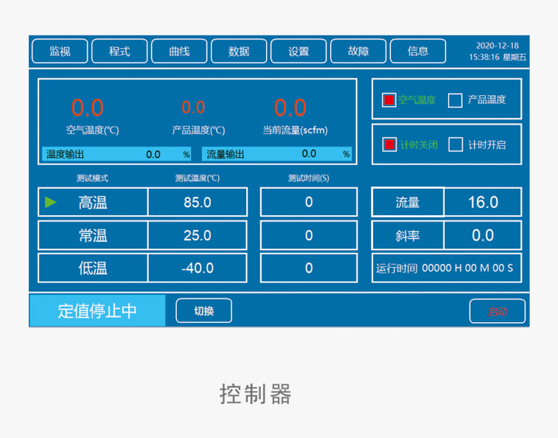Click the 产品温度(℃) reading 0.0

(x=193, y=107)
